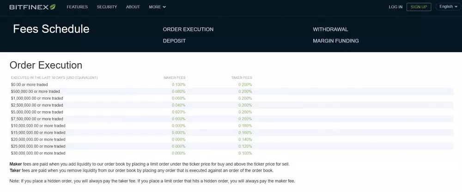Screen dimensions: 462x192
Task: Select the $500,000.00 or more traded row
Action: (x=36, y=91)
